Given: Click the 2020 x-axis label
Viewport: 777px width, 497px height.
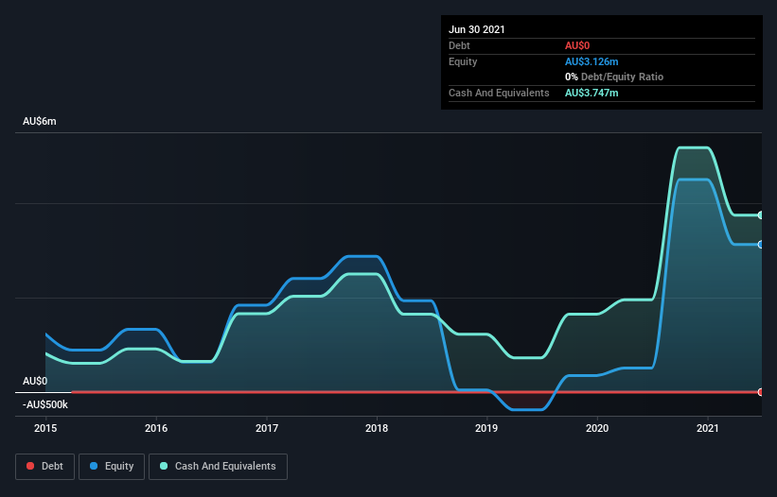Looking at the screenshot, I should coord(597,428).
